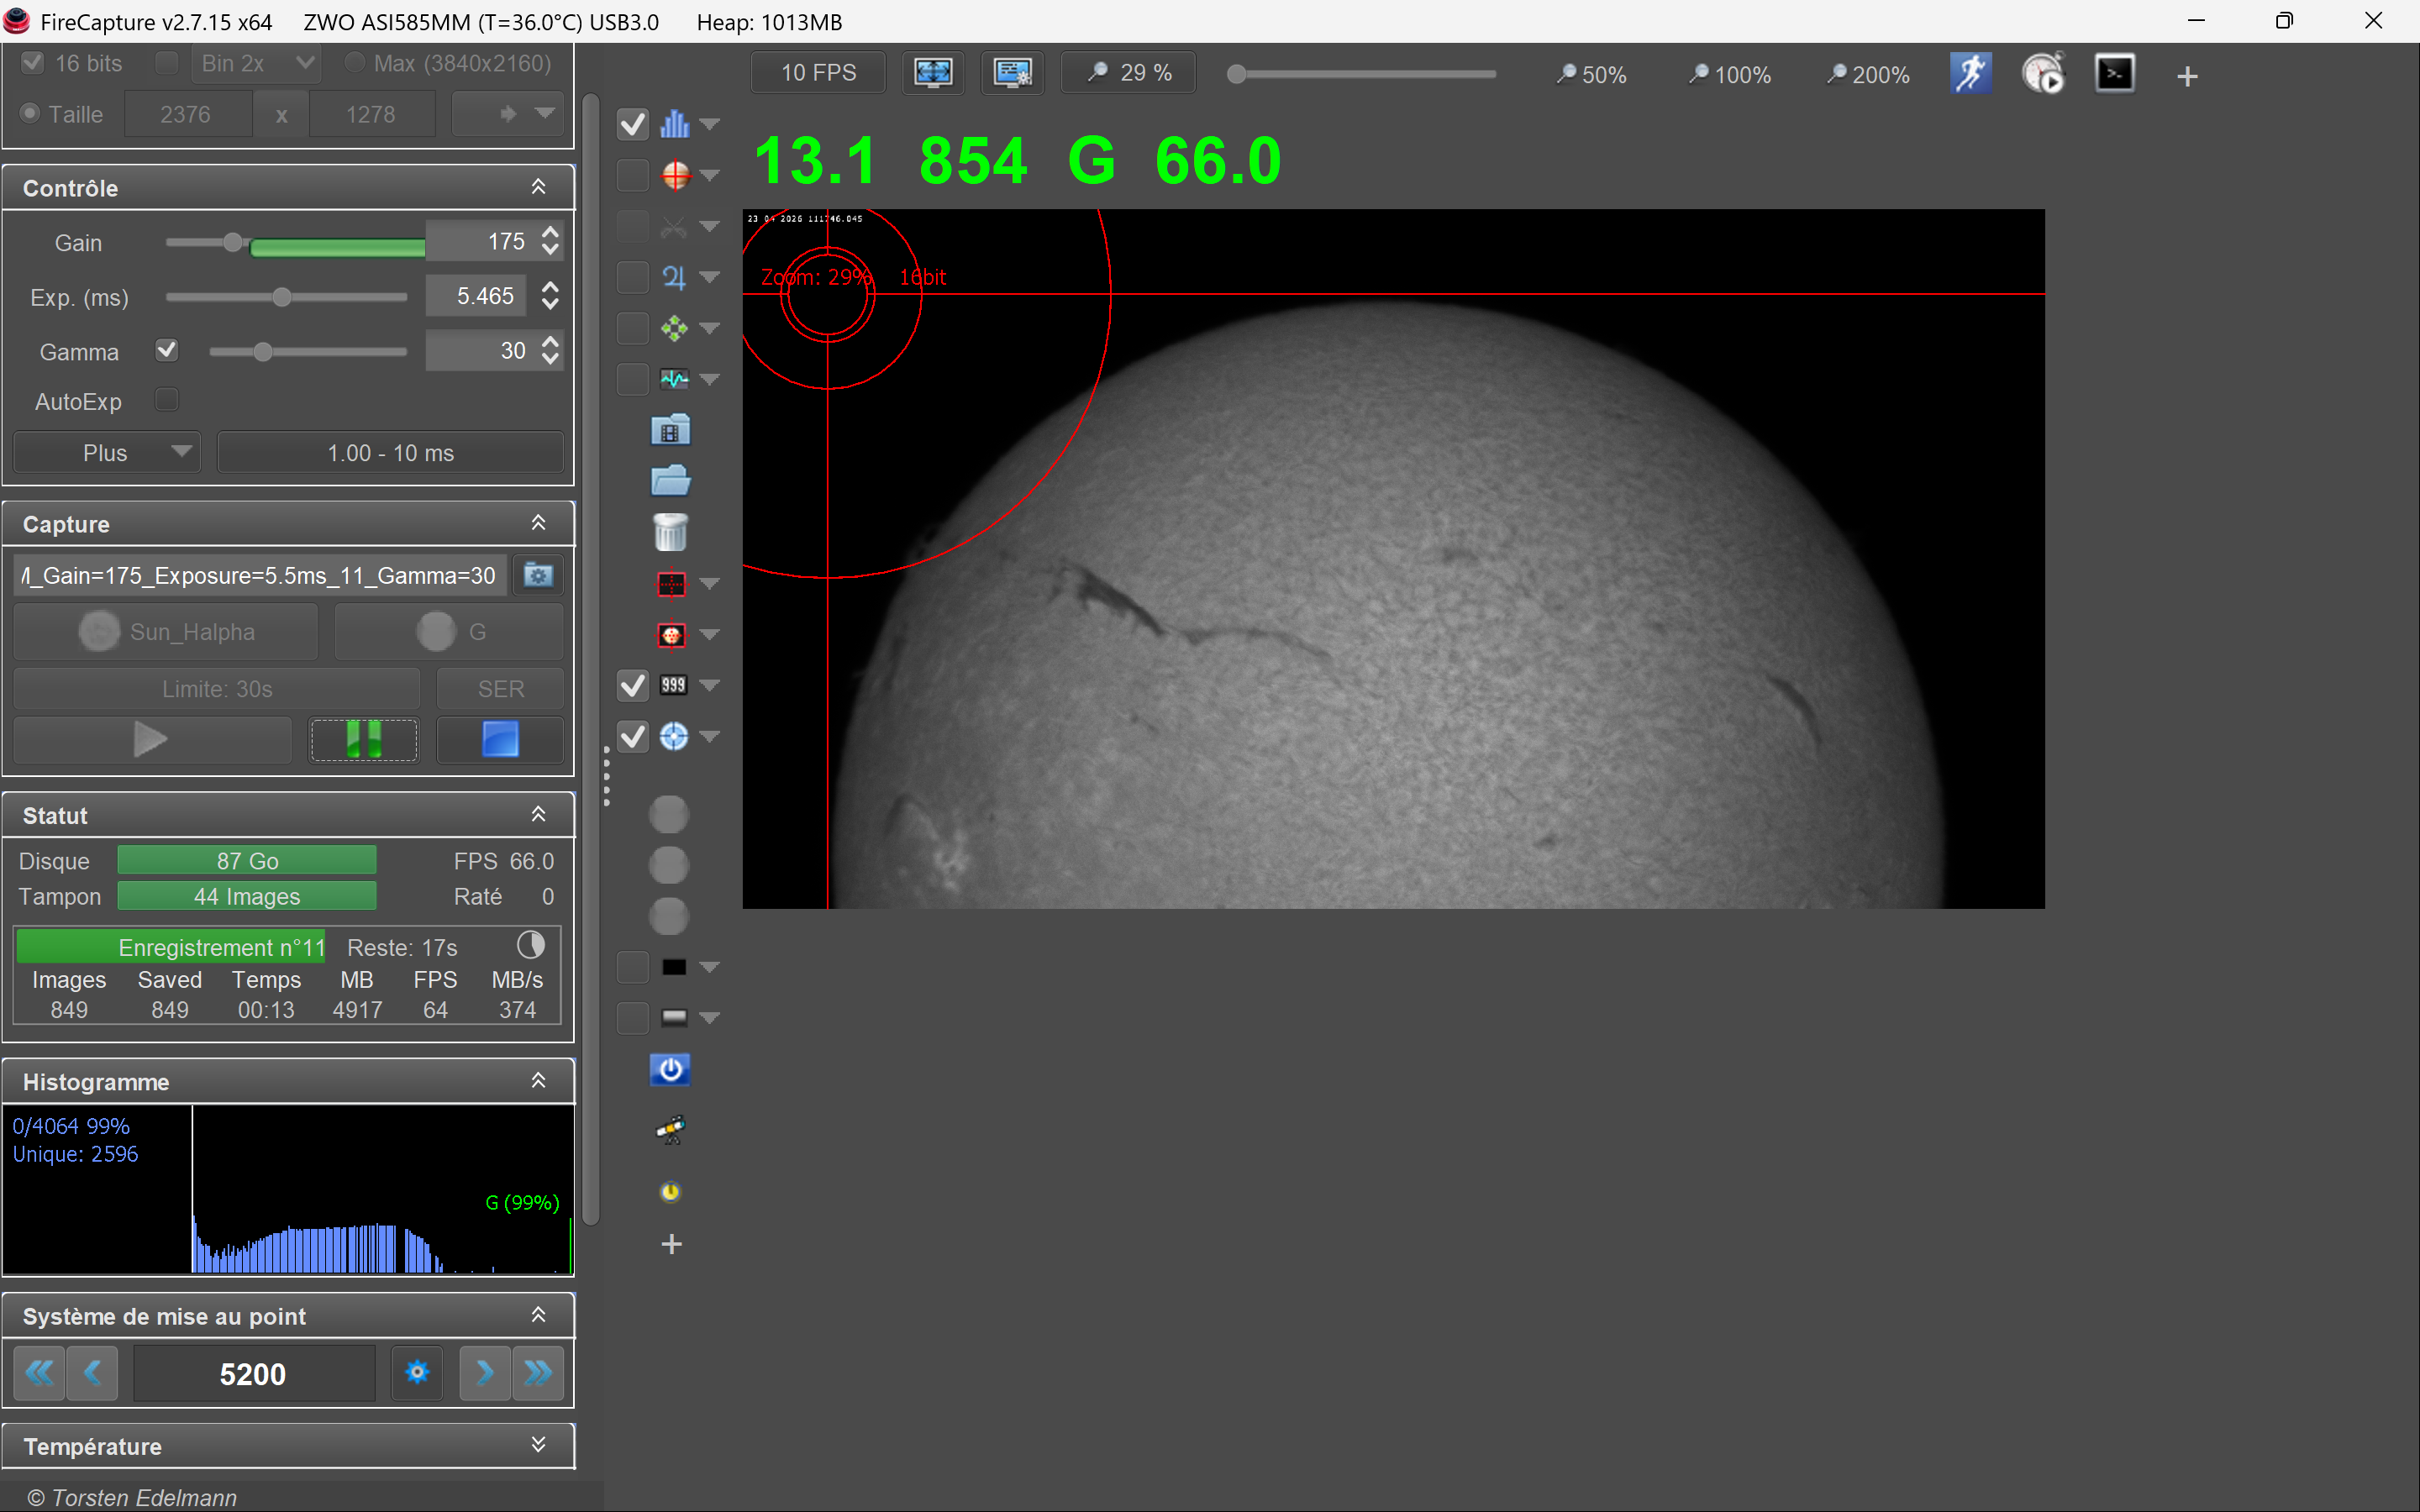Open the Jupiter planet tool icon

point(675,277)
